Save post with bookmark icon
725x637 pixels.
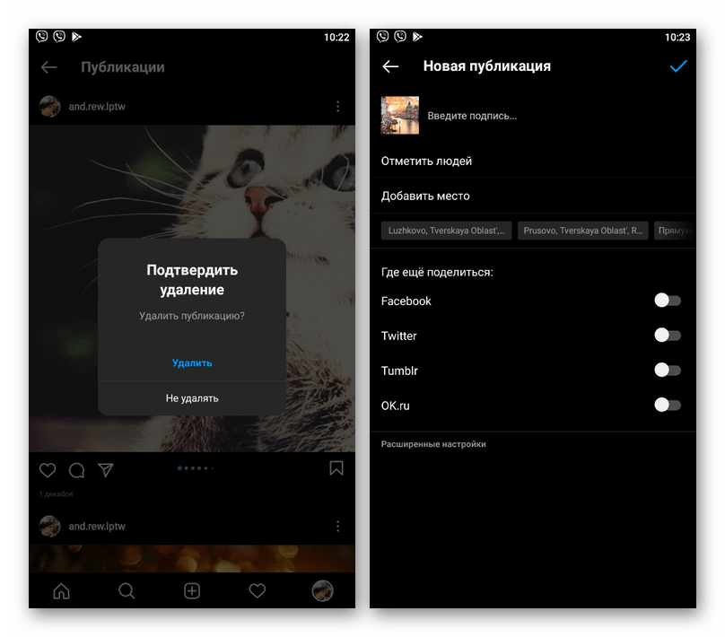pyautogui.click(x=336, y=468)
